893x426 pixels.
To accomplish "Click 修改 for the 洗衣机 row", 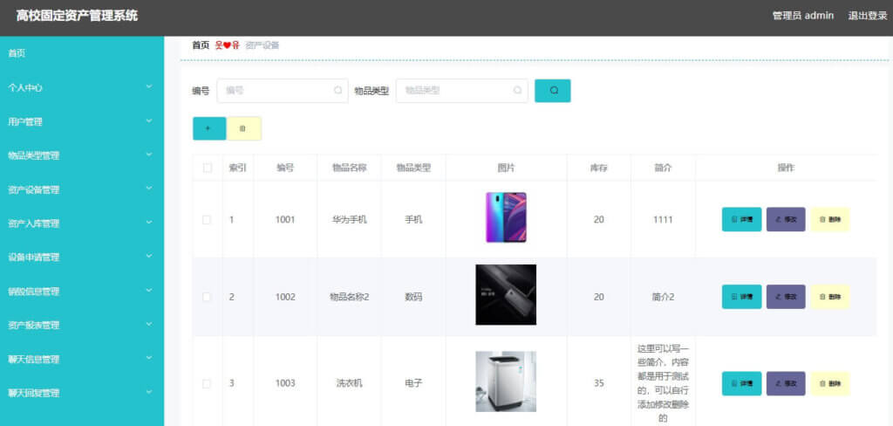I will point(785,383).
